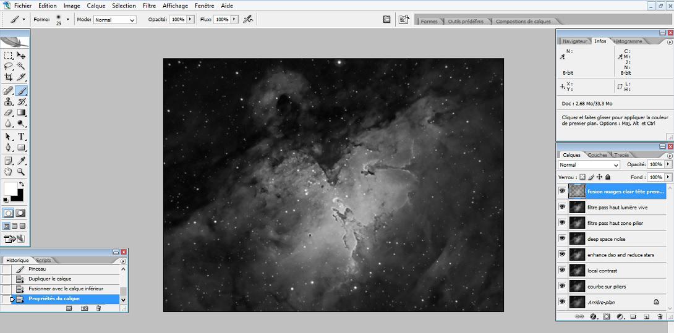Hide the Arrière-plan layer

[562, 302]
